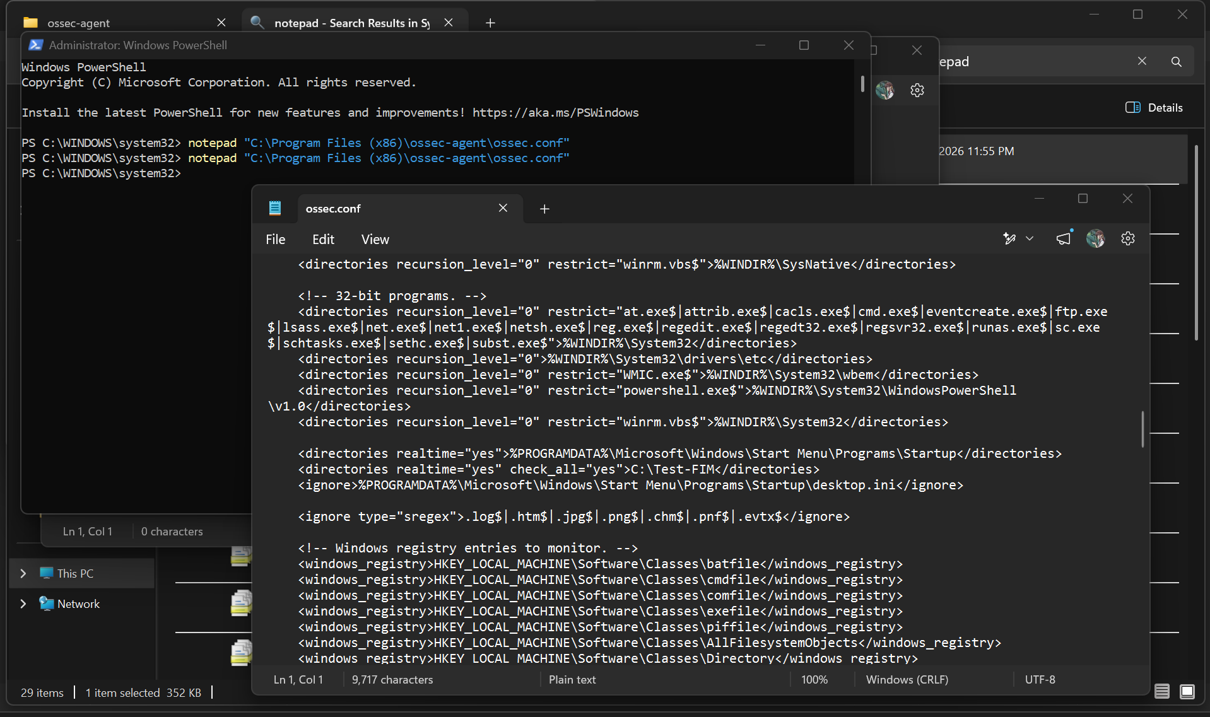Expand This PC in navigation pane

tap(23, 573)
